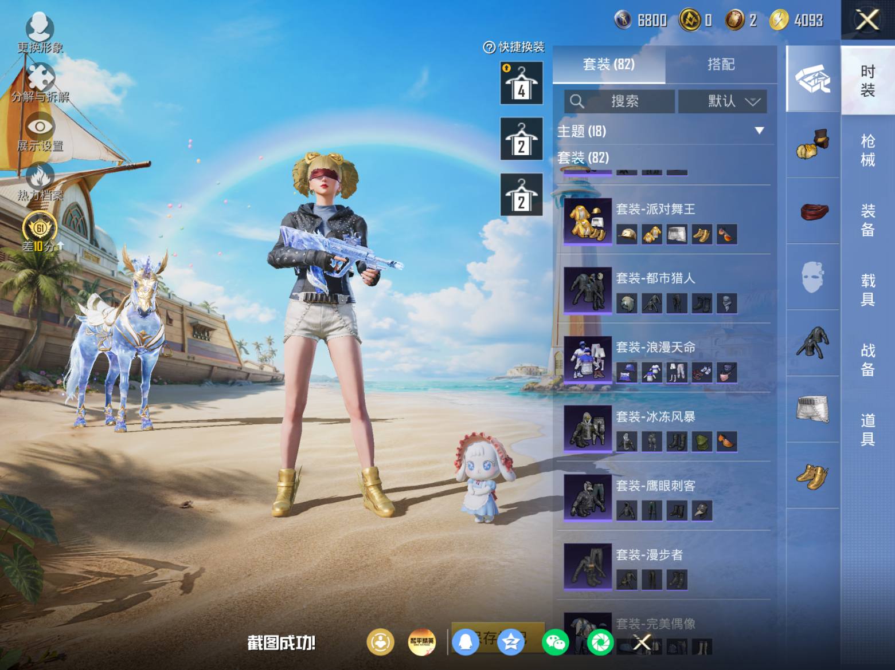Open the 时装 side tab
Image resolution: width=895 pixels, height=670 pixels.
tap(867, 81)
